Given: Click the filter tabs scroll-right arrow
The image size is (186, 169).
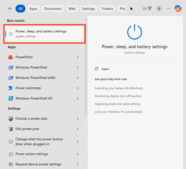Looking at the screenshot, I should 131,9.
